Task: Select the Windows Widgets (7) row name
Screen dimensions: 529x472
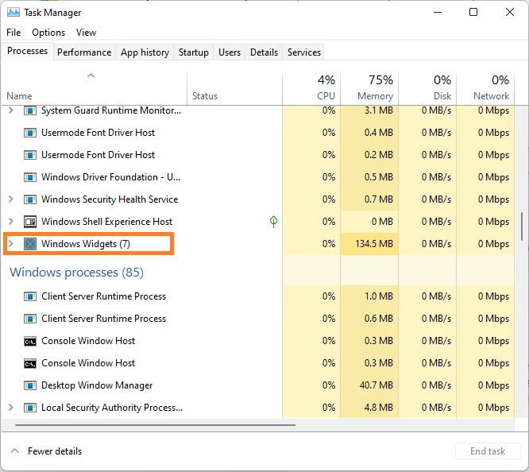Action: click(x=86, y=244)
